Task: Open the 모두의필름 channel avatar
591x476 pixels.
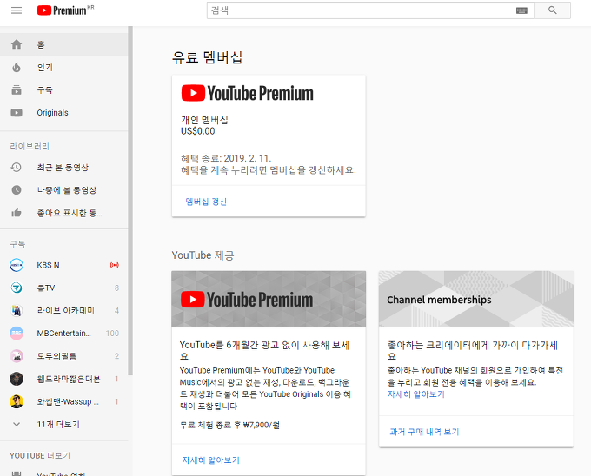Action: click(x=17, y=356)
